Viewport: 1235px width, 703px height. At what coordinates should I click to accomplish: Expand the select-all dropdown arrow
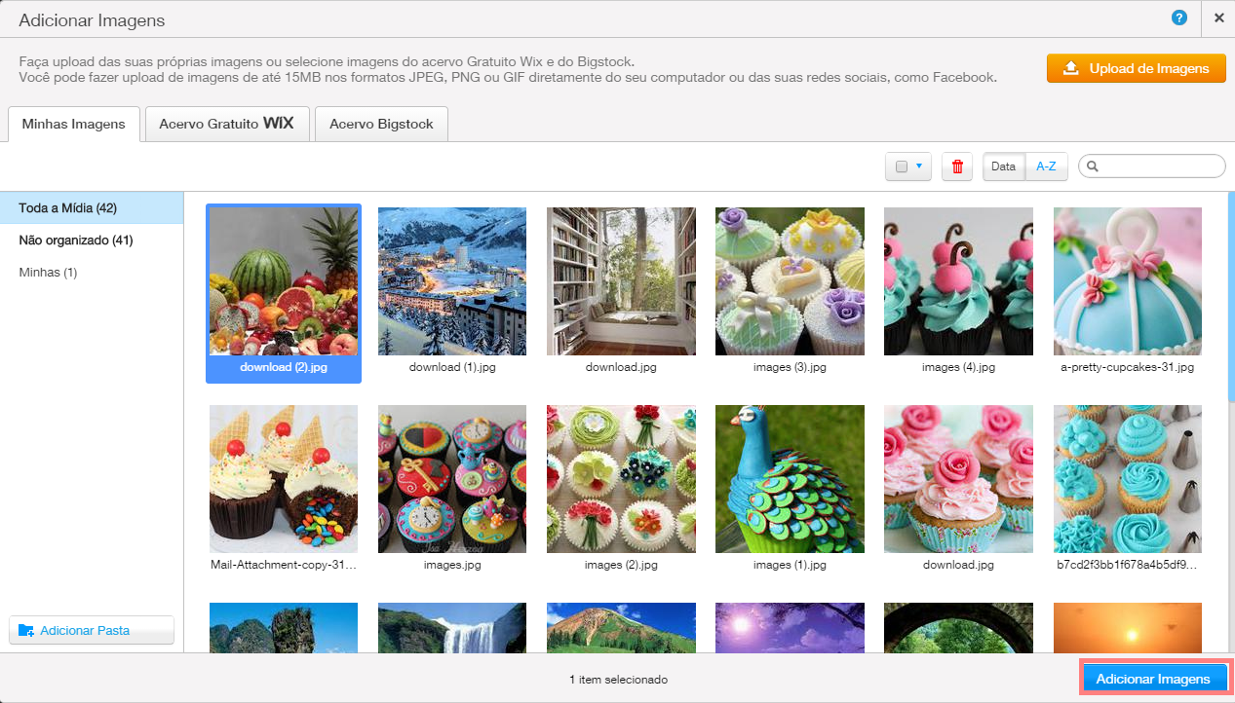click(x=920, y=166)
